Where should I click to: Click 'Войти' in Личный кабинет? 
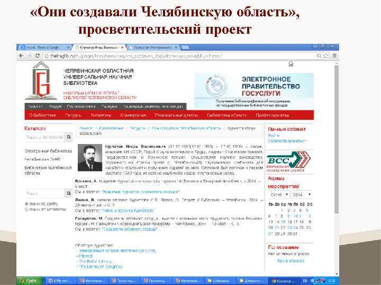(x=274, y=135)
